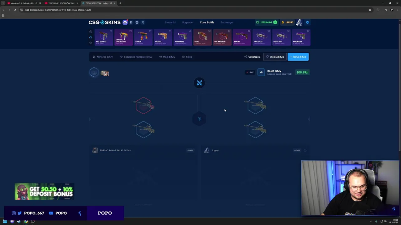Open the Facebook icon in the header
401x225 pixels.
point(131,22)
